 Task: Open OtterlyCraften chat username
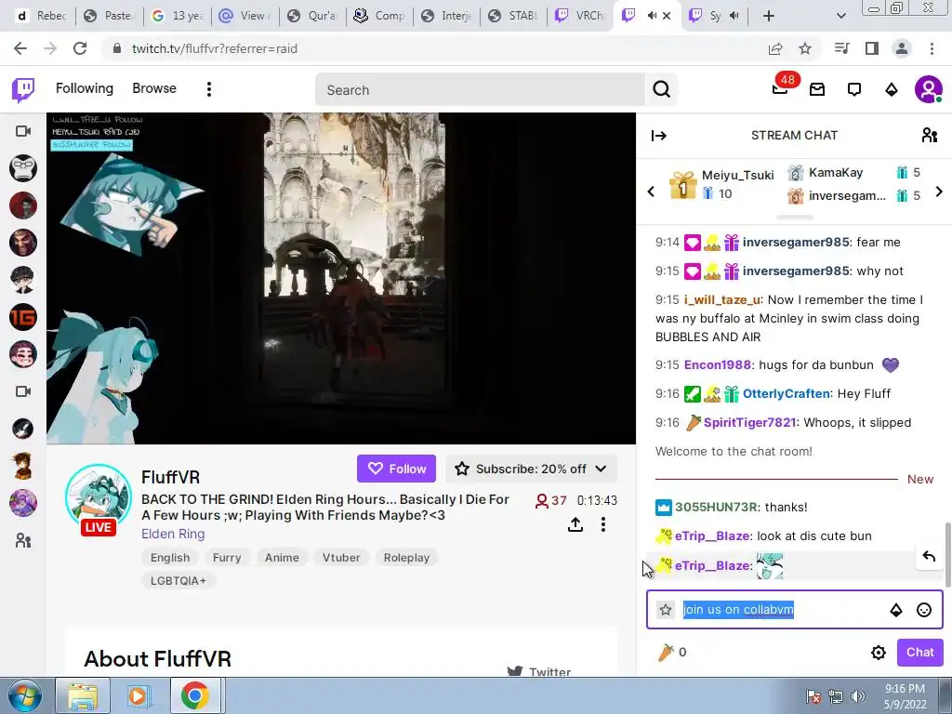[787, 393]
